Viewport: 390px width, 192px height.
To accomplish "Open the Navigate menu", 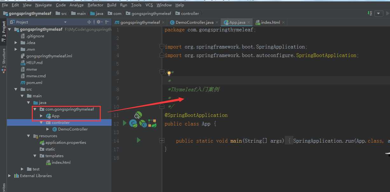I will (44, 5).
